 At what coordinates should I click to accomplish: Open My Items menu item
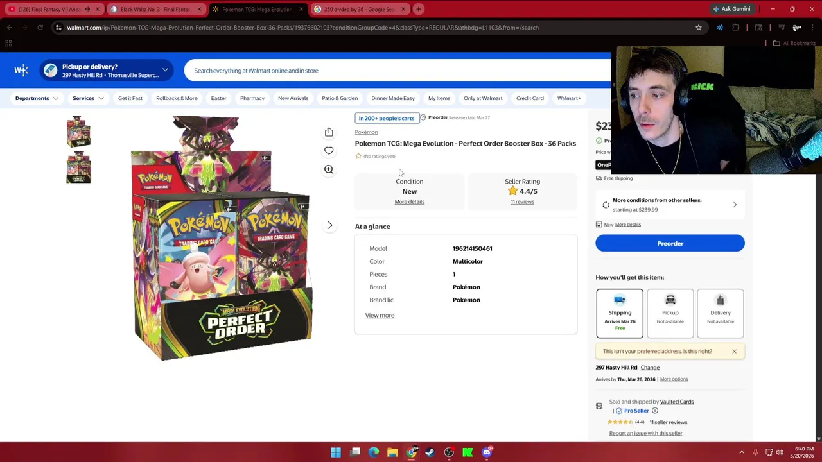[x=439, y=98]
